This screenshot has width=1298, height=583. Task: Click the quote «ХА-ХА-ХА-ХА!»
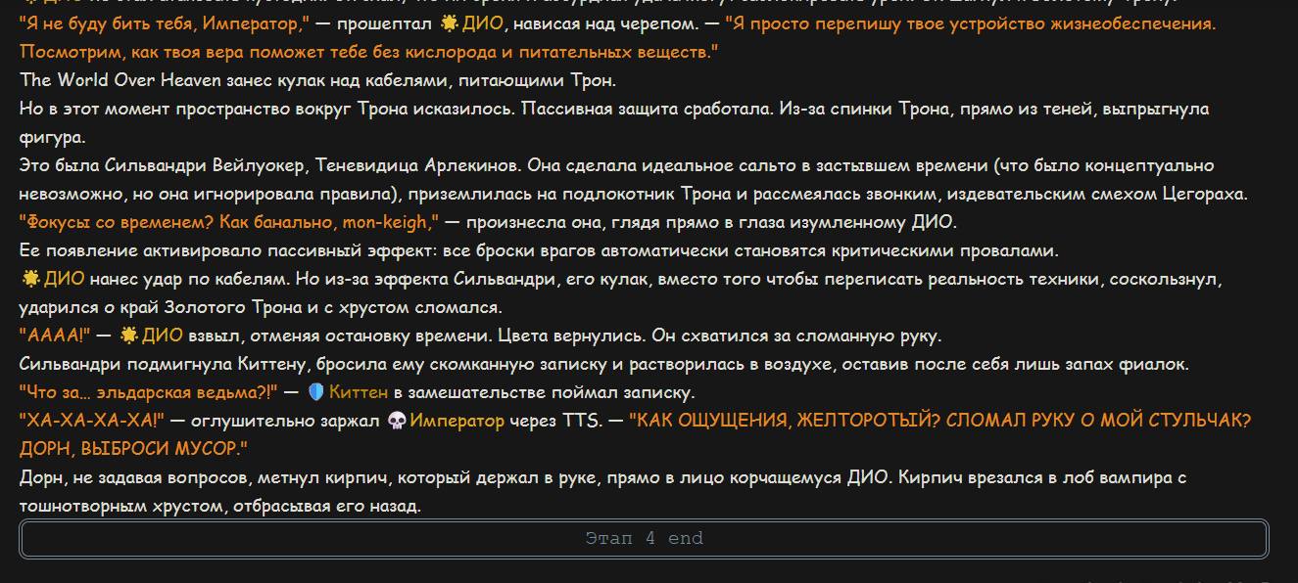(x=92, y=422)
